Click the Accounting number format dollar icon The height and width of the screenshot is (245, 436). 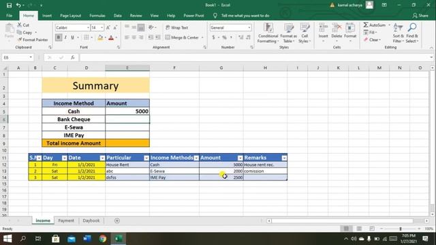coord(213,37)
